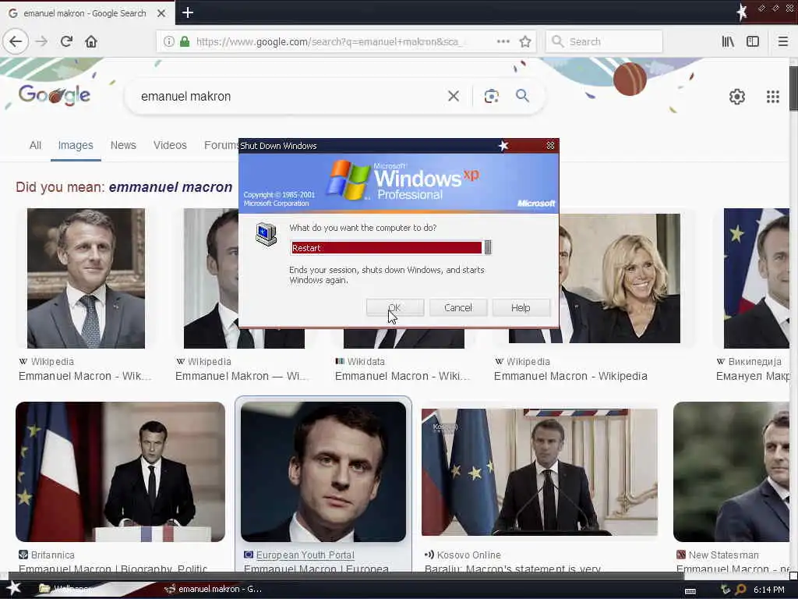The height and width of the screenshot is (599, 798).
Task: Close the Shut Down Windows dialog
Action: pos(551,146)
